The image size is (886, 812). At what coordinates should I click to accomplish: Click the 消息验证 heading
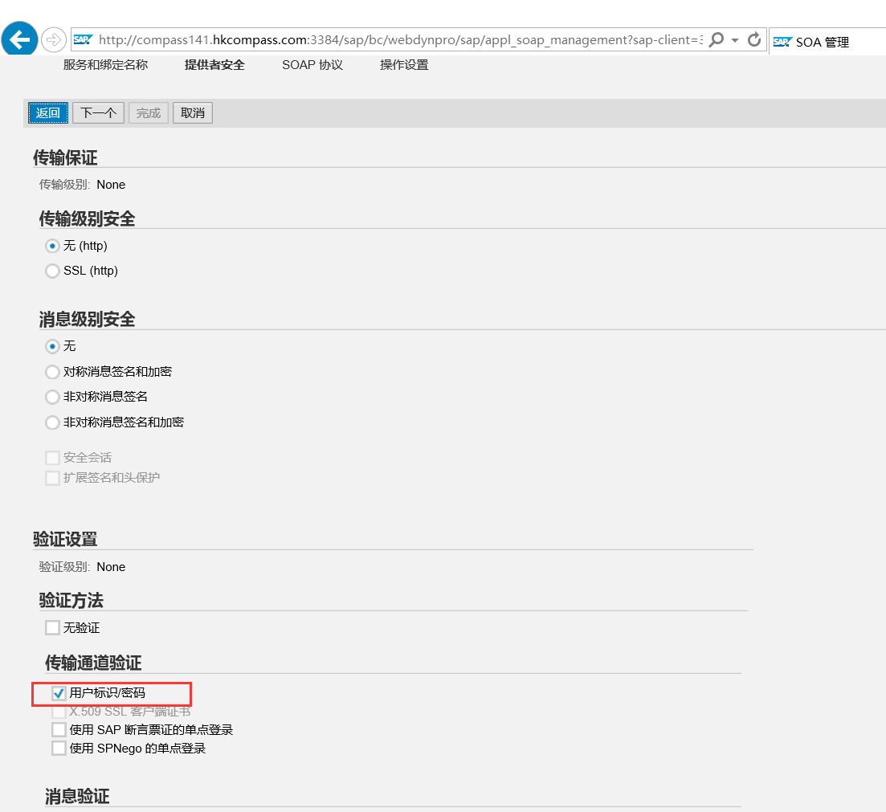point(77,797)
